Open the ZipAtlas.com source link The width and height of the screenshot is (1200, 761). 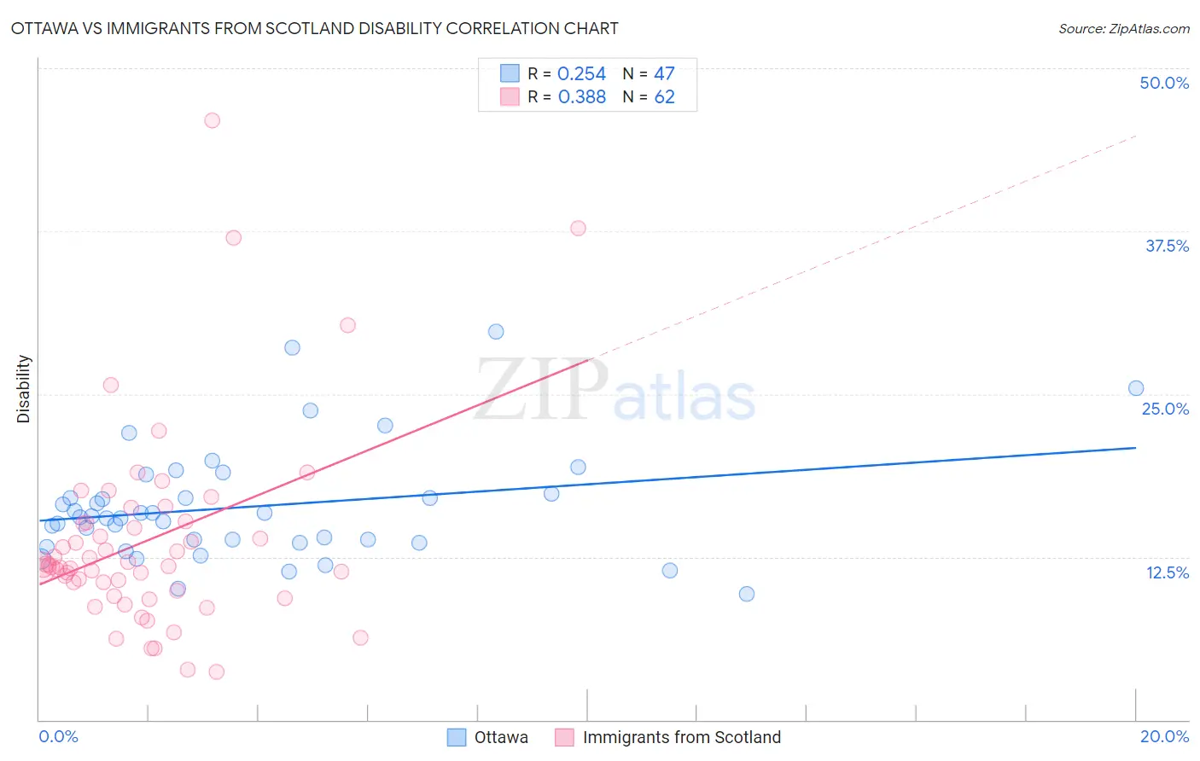click(x=1149, y=28)
